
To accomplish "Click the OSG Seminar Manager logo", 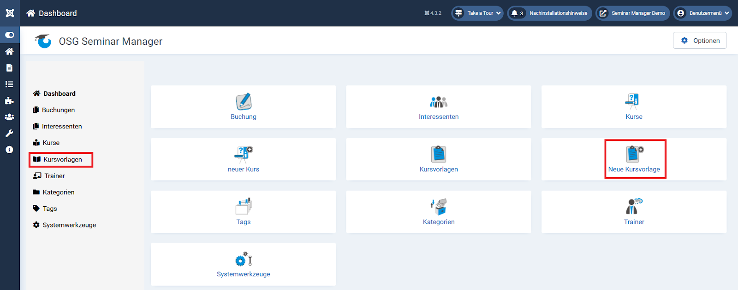I will (43, 41).
